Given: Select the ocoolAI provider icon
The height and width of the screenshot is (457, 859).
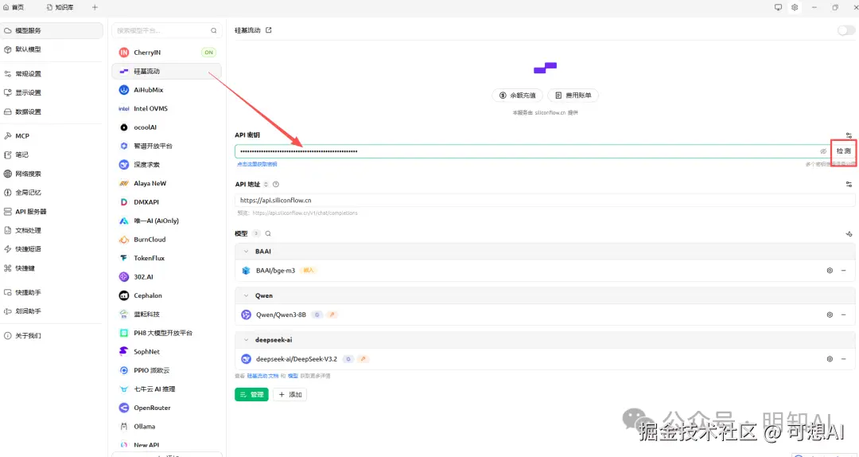Looking at the screenshot, I should point(124,127).
